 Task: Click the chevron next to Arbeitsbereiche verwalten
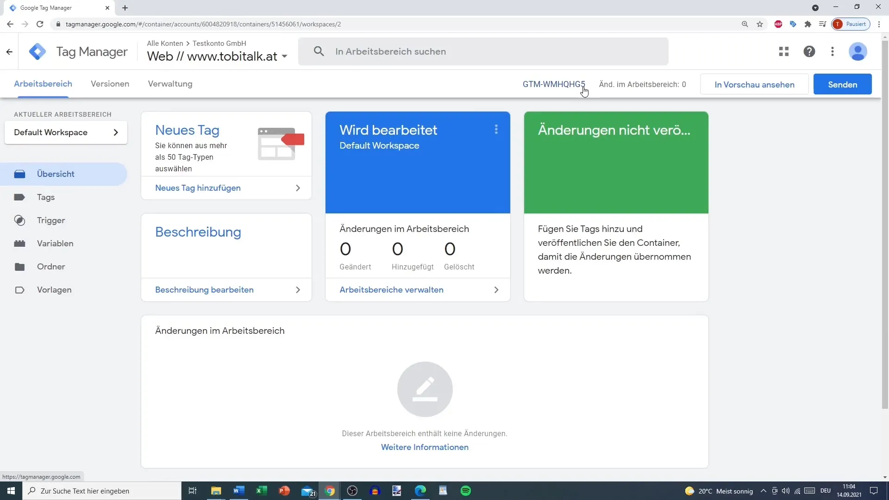496,290
